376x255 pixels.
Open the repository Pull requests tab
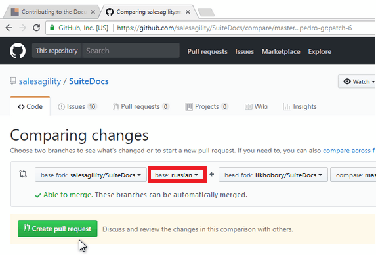[x=141, y=106]
